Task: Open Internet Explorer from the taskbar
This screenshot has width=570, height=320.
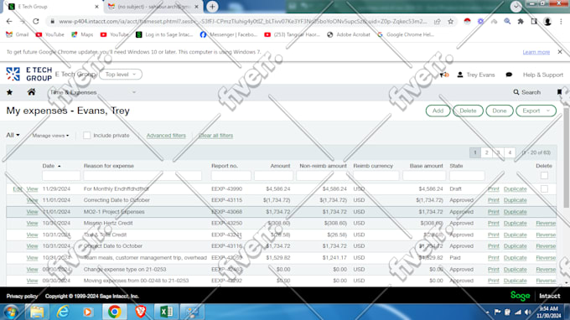Action: [63, 312]
